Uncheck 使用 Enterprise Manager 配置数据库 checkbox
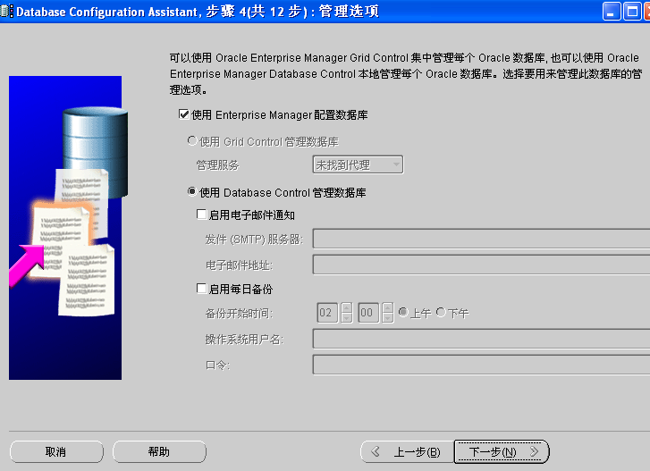Image resolution: width=650 pixels, height=471 pixels. click(183, 114)
